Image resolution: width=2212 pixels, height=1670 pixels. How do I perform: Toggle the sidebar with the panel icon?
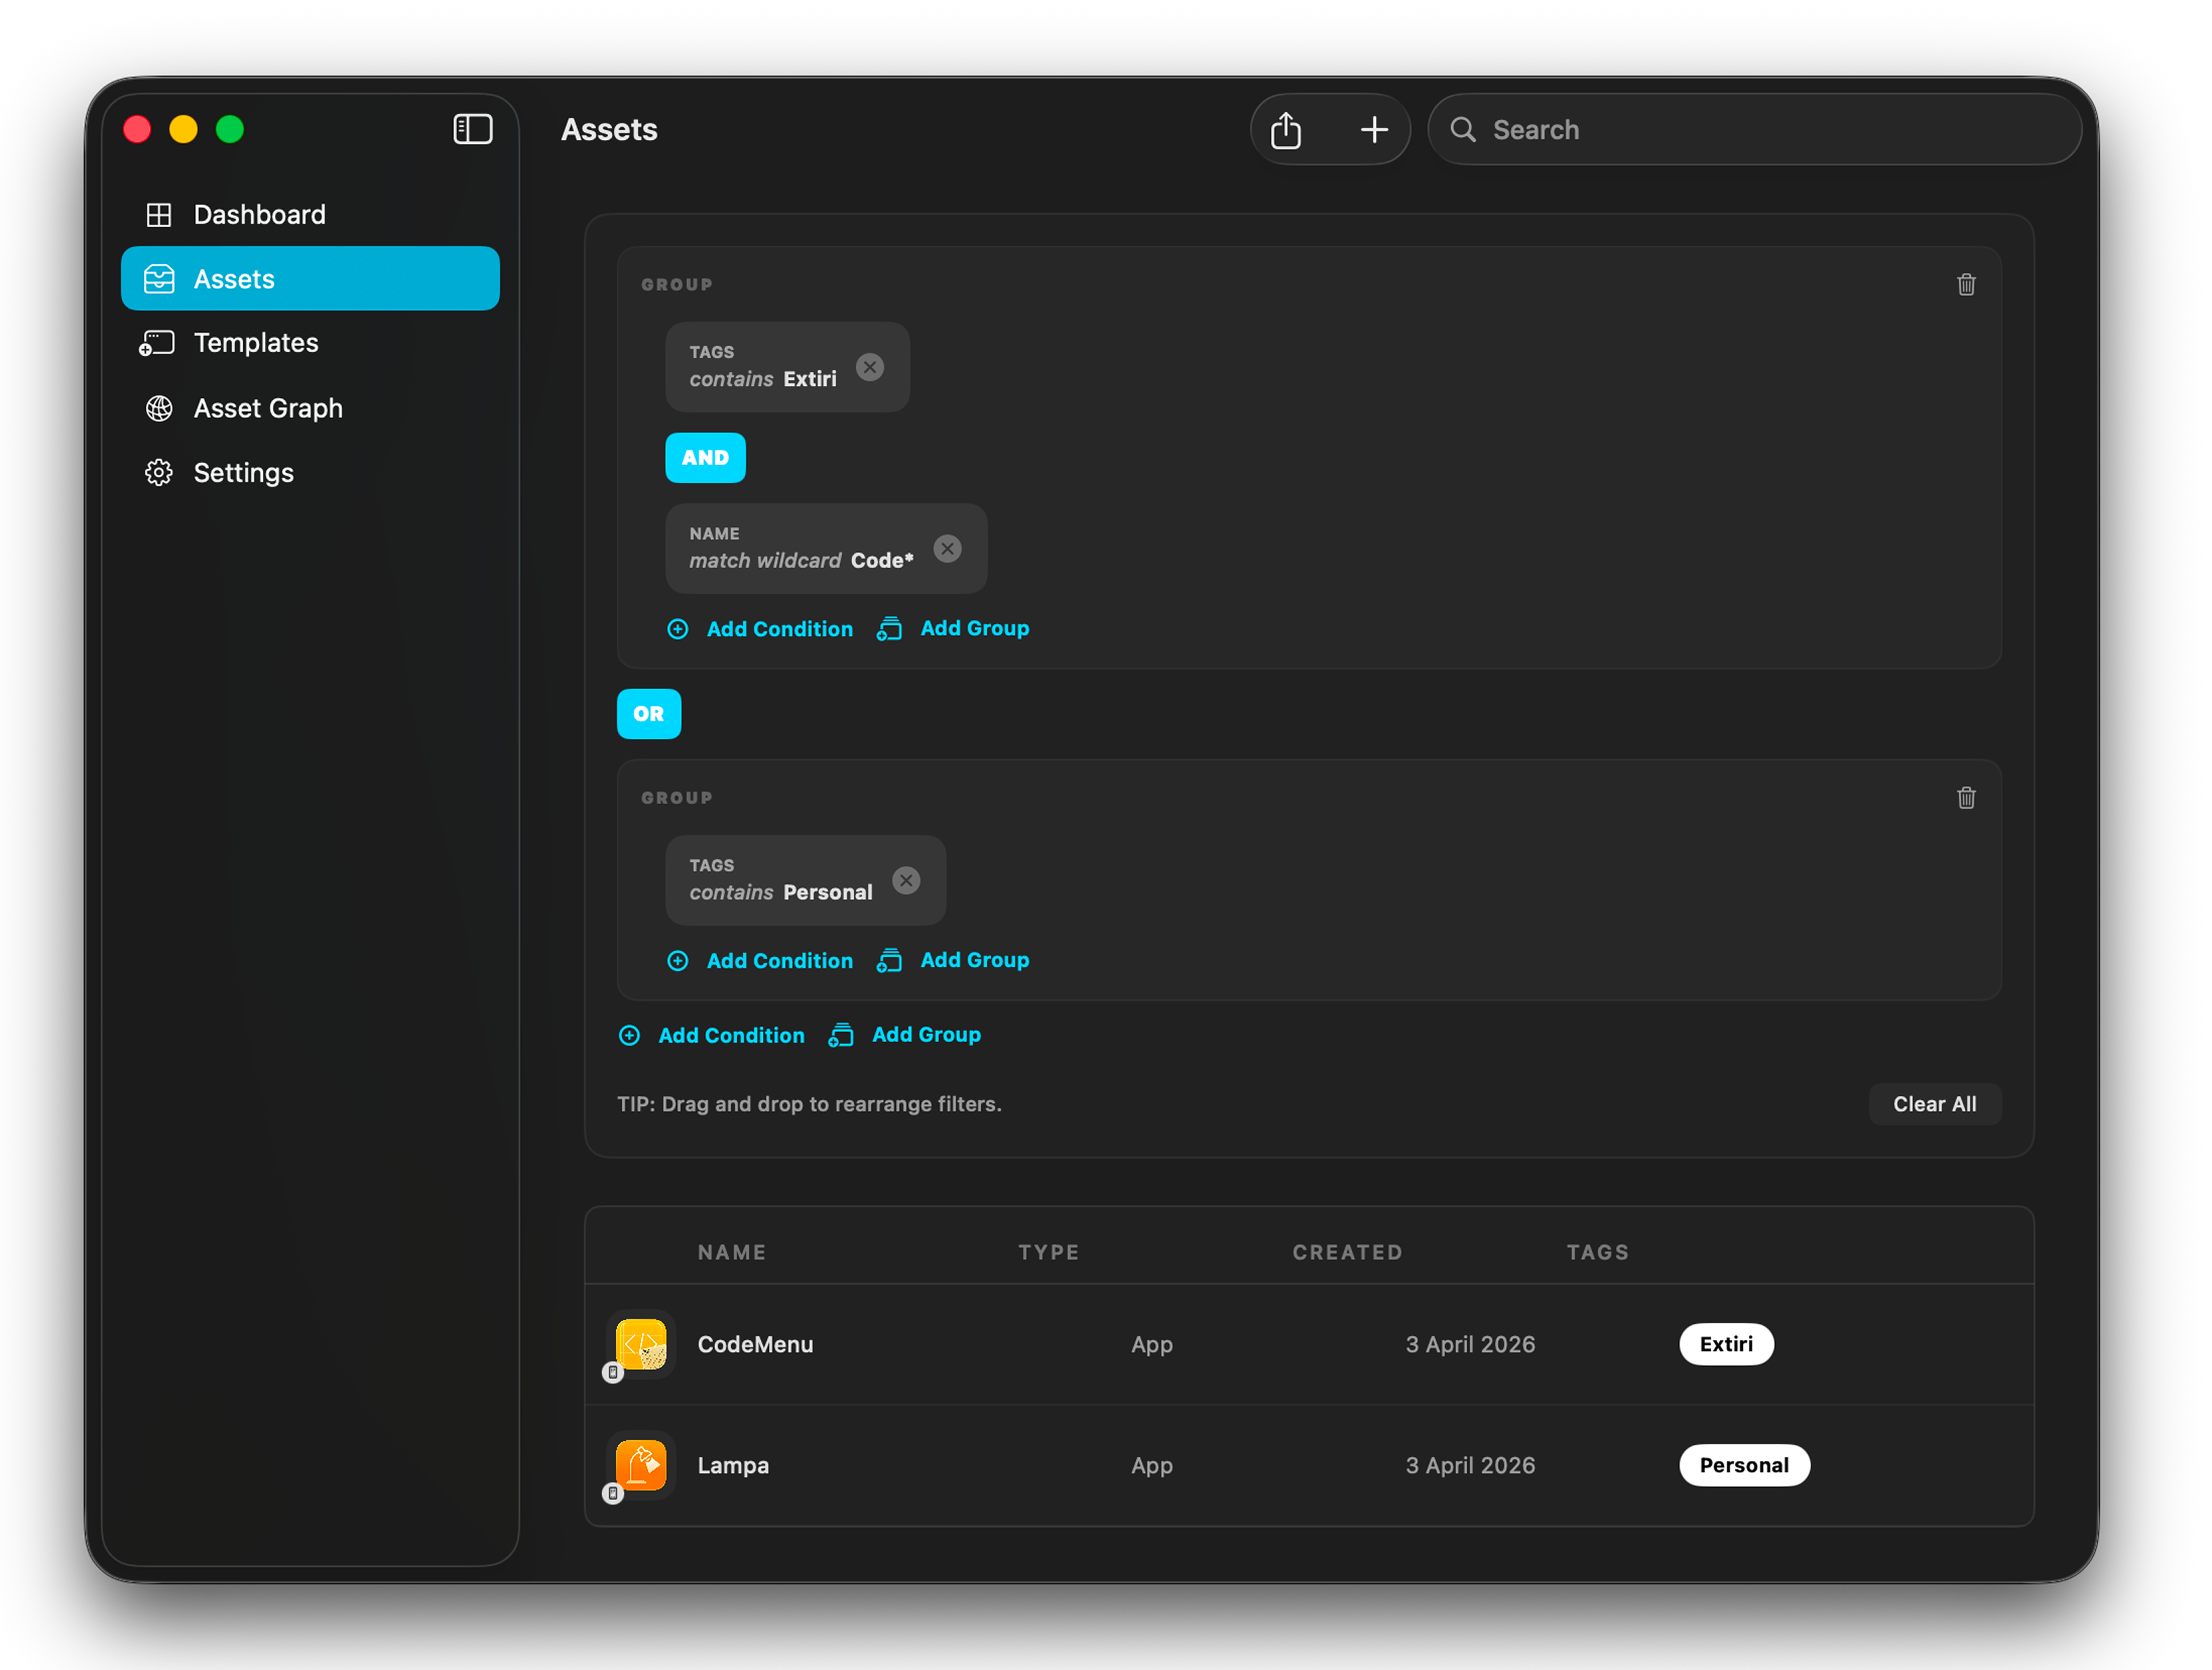(x=472, y=129)
